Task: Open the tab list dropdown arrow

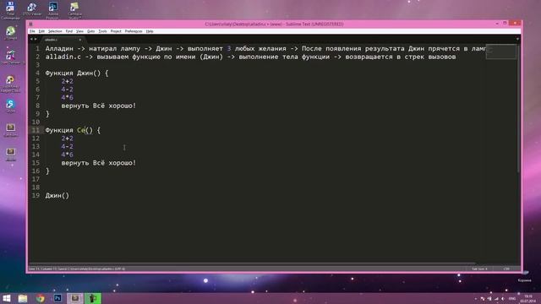Action: coord(517,40)
